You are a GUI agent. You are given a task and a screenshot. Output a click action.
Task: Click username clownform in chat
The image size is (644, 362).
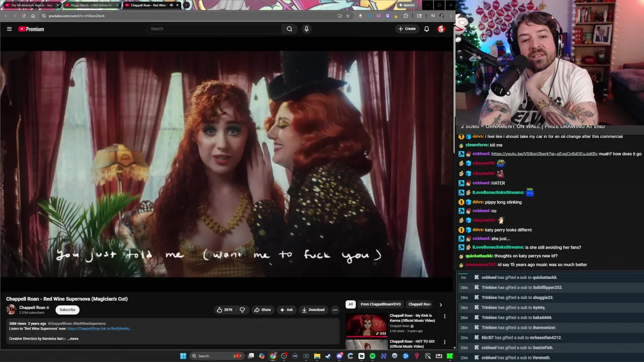(476, 145)
